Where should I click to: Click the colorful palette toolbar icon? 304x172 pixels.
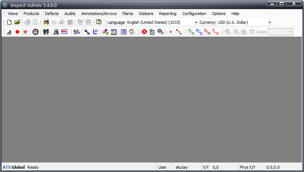pyautogui.click(x=46, y=22)
